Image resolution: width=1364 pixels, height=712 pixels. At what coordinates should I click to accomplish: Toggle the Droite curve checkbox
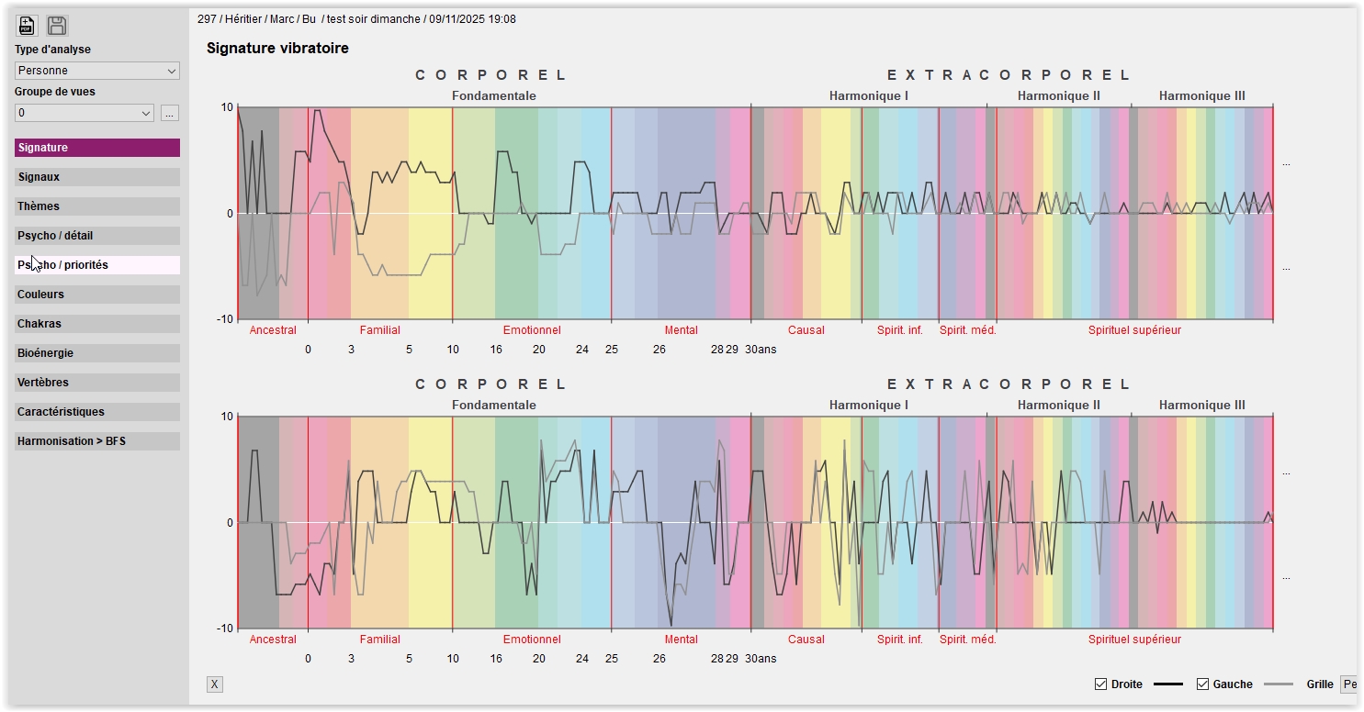(1100, 684)
